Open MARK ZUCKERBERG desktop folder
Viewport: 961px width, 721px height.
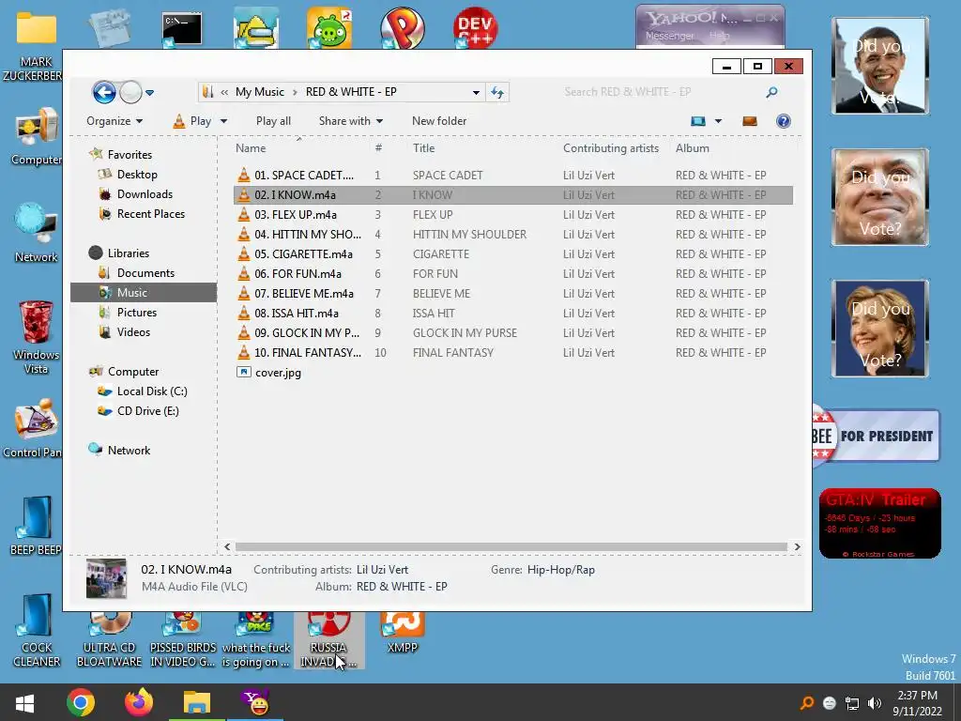click(x=36, y=46)
